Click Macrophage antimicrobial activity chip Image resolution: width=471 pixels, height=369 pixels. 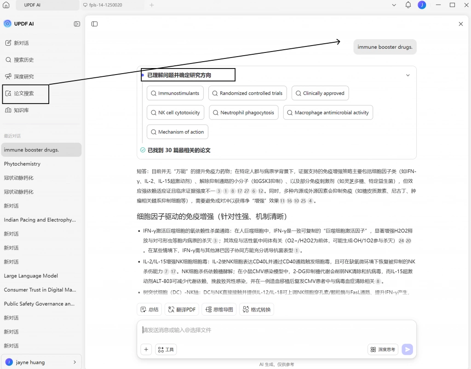pos(328,112)
